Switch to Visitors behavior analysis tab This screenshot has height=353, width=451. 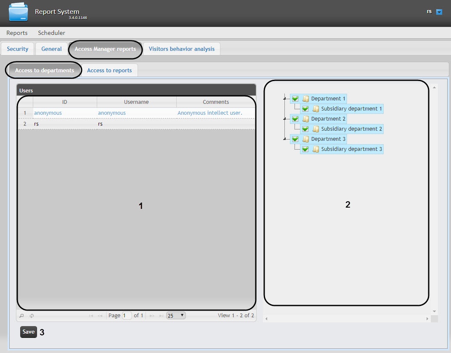point(181,49)
